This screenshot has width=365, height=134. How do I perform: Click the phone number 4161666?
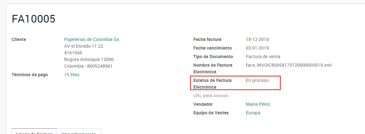[x=73, y=53]
